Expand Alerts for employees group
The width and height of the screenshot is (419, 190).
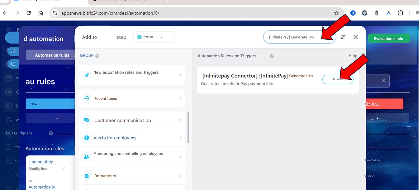click(x=180, y=138)
